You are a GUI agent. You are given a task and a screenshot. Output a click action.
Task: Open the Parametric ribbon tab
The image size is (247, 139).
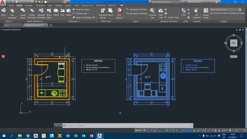pos(40,5)
